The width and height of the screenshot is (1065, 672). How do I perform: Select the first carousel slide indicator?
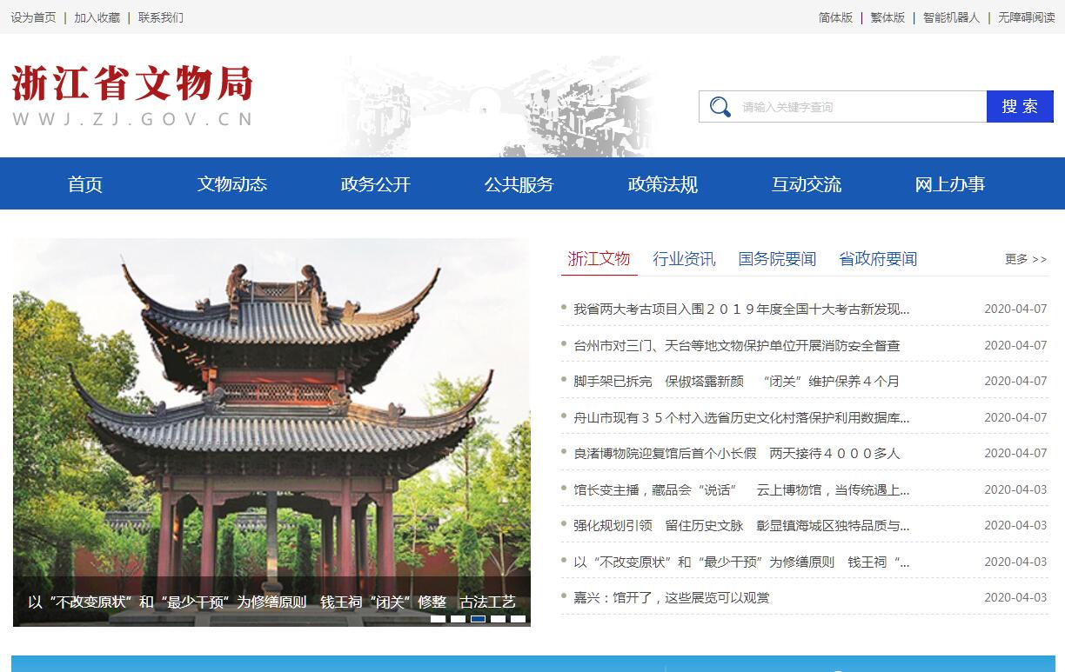(x=438, y=619)
